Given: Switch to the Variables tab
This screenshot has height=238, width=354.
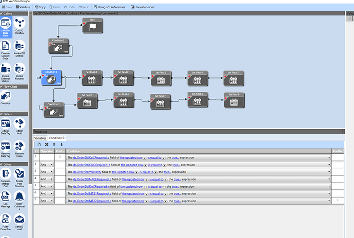Looking at the screenshot, I should tap(40, 138).
